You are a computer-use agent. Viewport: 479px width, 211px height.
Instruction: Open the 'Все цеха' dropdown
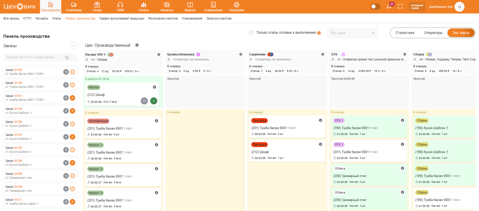352,33
